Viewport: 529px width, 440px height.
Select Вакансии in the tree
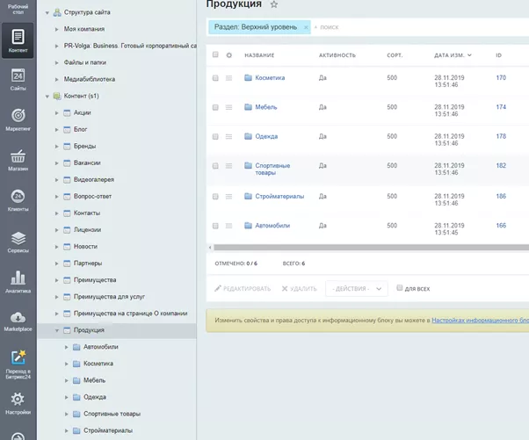[x=87, y=162]
